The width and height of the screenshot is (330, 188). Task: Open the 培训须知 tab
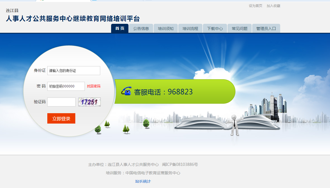[x=166, y=29]
